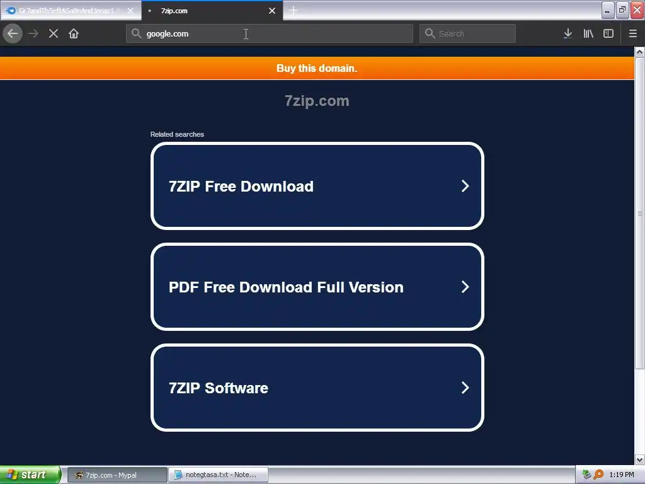
Task: Select the 7zip.com tab
Action: pyautogui.click(x=212, y=11)
